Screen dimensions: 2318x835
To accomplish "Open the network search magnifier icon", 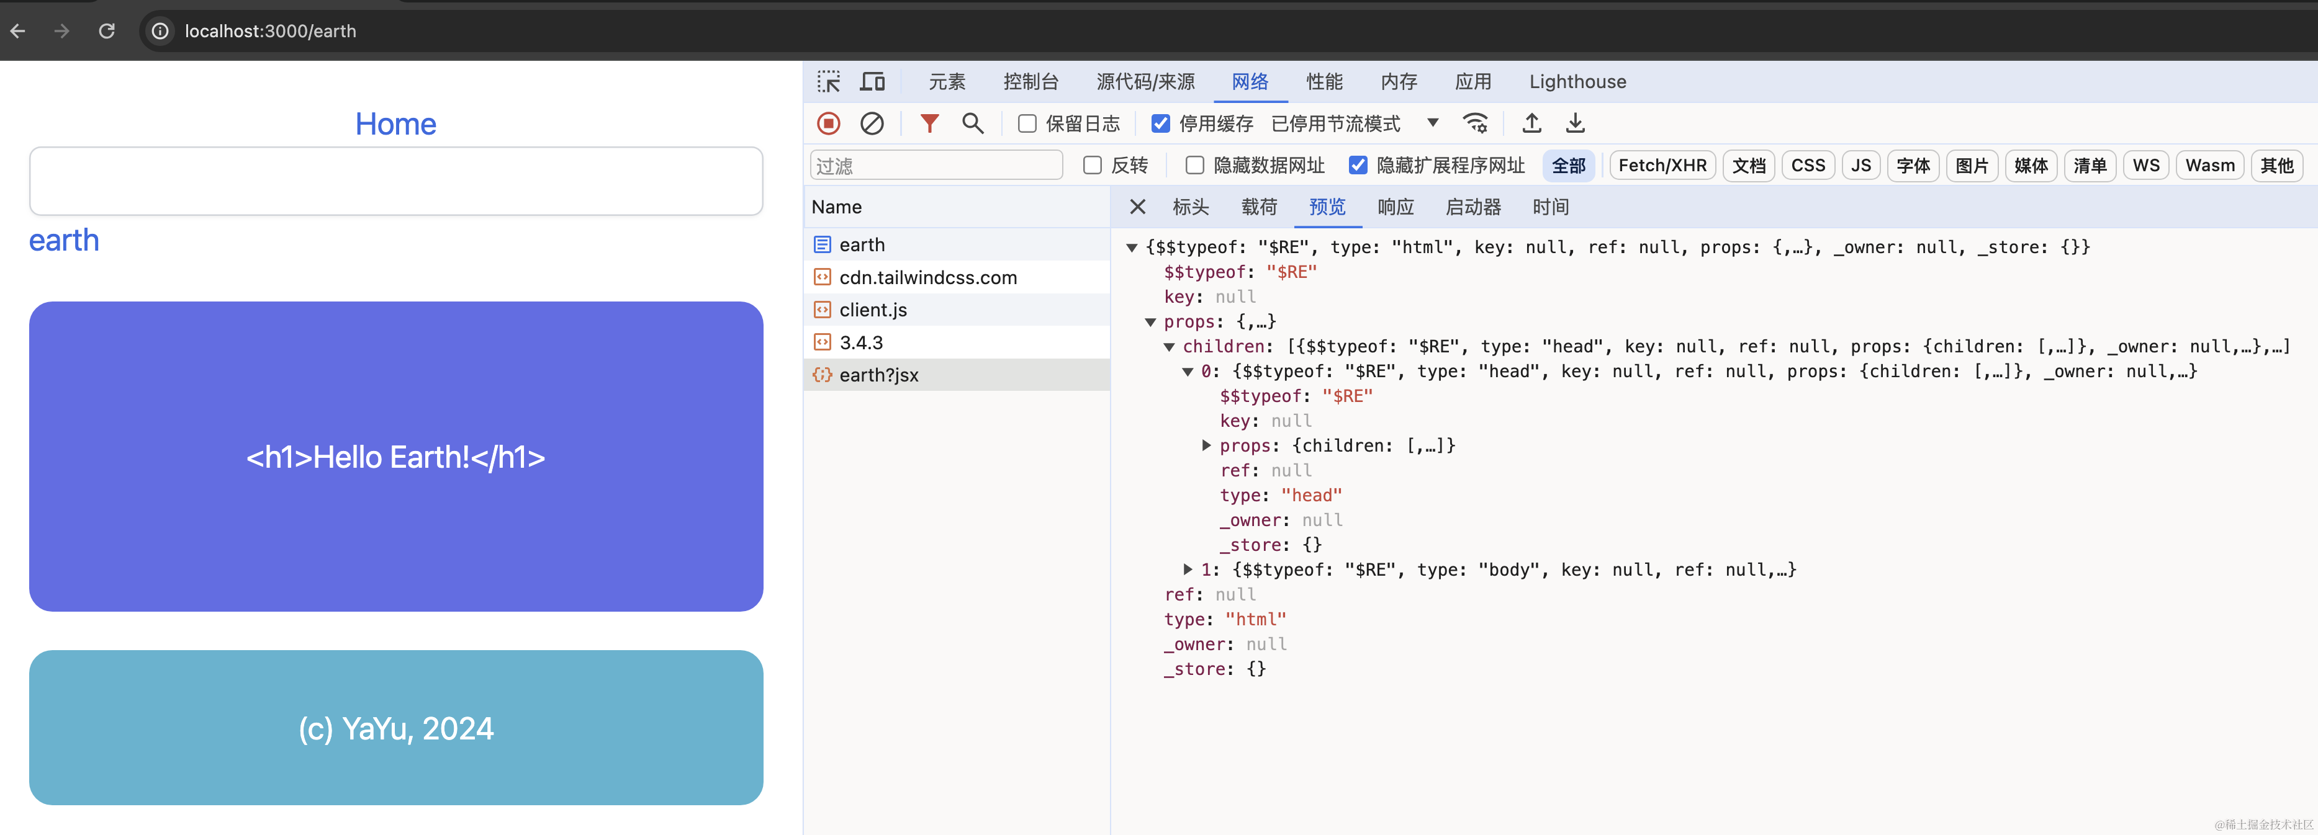I will click(x=972, y=123).
